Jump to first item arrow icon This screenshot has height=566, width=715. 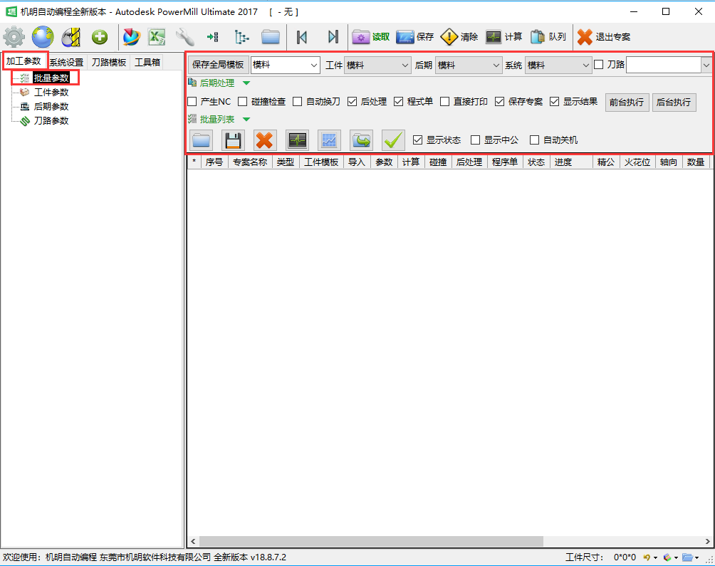(302, 37)
